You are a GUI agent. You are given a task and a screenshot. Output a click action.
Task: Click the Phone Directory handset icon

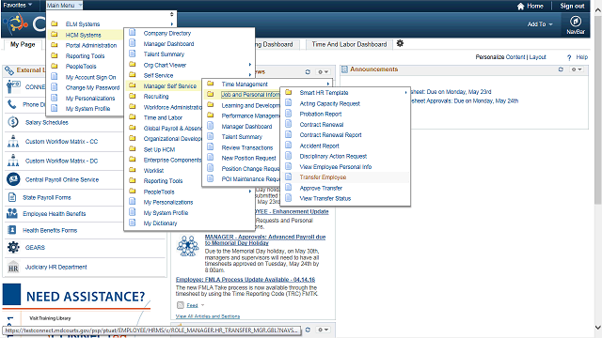(12, 104)
